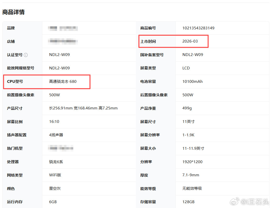Image resolution: width=272 pixels, height=208 pixels.
Task: Select the NDL2-W09 认证型号 value
Action: tap(60, 55)
